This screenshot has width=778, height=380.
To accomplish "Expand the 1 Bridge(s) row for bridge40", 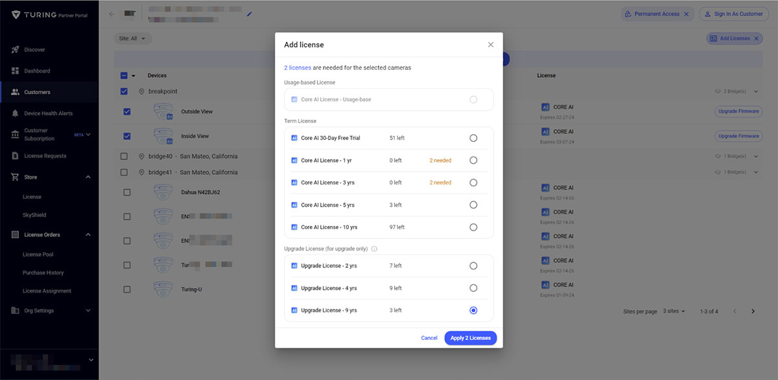I will (x=756, y=157).
